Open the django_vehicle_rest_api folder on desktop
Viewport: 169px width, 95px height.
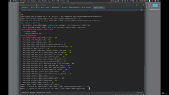[155, 7]
